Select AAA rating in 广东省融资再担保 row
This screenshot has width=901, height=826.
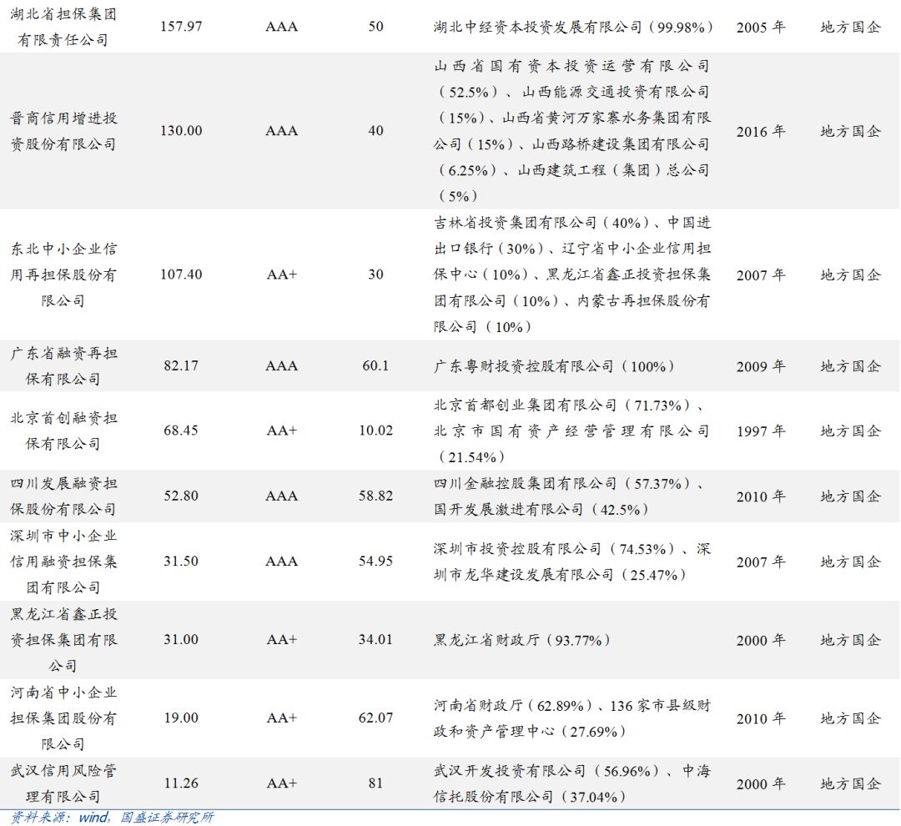tap(282, 365)
